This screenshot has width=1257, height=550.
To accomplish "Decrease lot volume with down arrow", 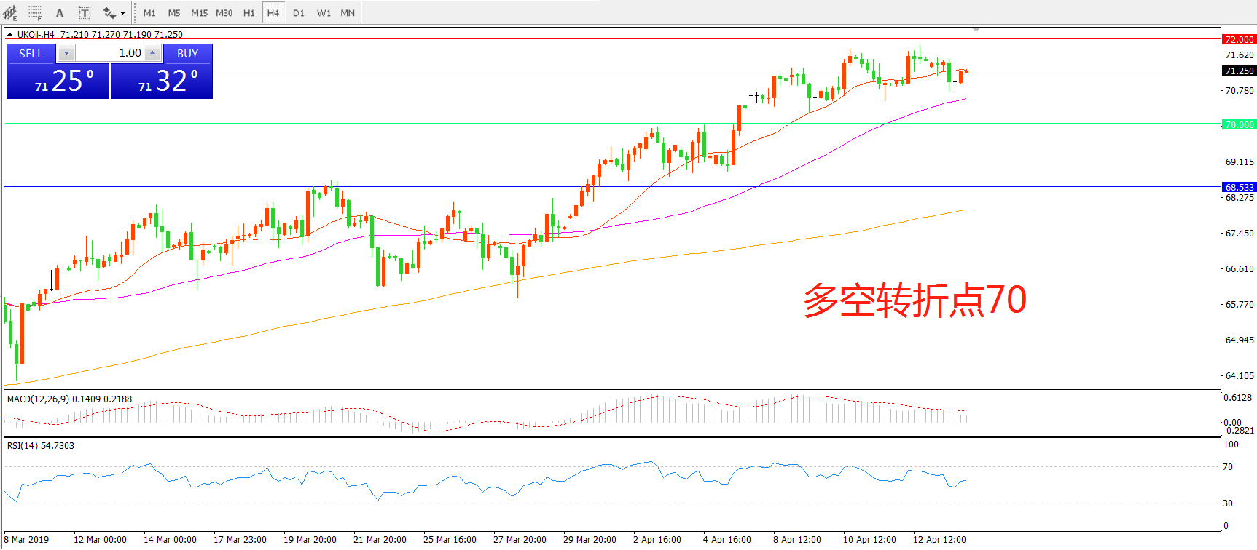I will pos(66,53).
